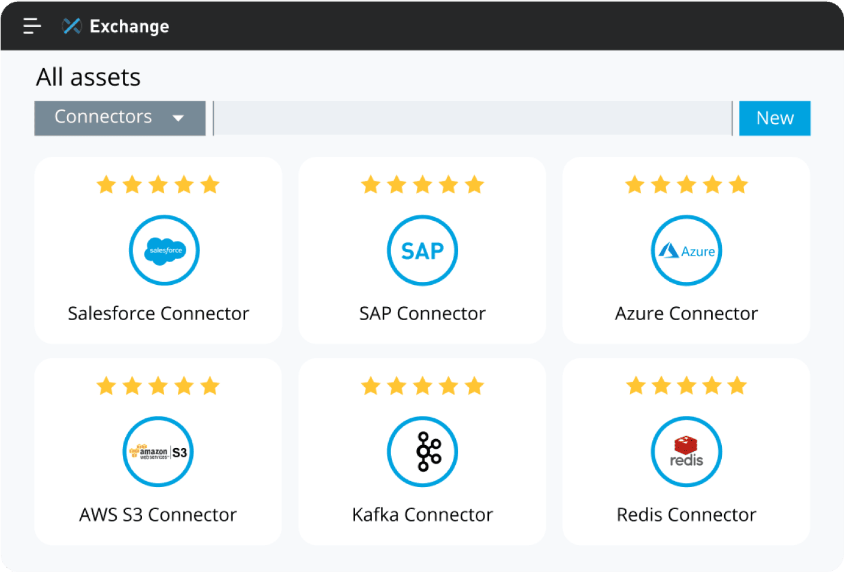Click the Kafka connector icon
The image size is (844, 572).
point(422,452)
